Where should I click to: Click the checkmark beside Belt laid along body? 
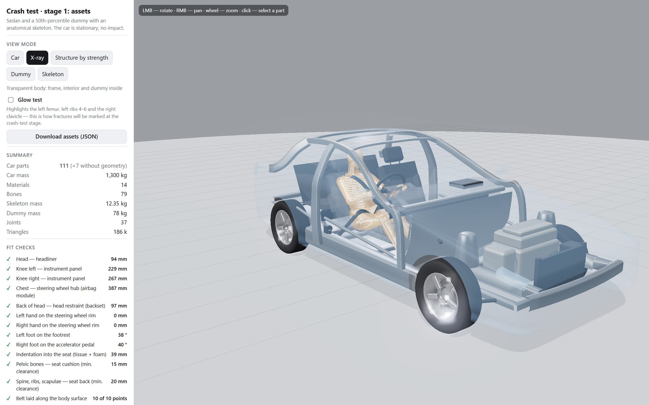[x=8, y=399]
